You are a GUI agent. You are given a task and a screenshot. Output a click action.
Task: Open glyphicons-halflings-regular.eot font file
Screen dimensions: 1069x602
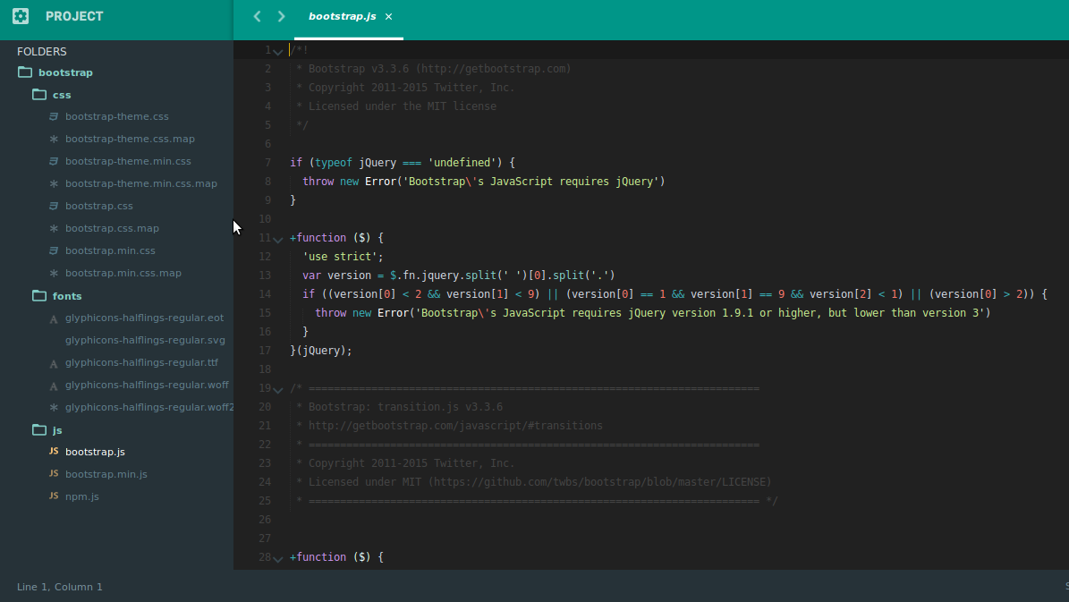pos(144,318)
